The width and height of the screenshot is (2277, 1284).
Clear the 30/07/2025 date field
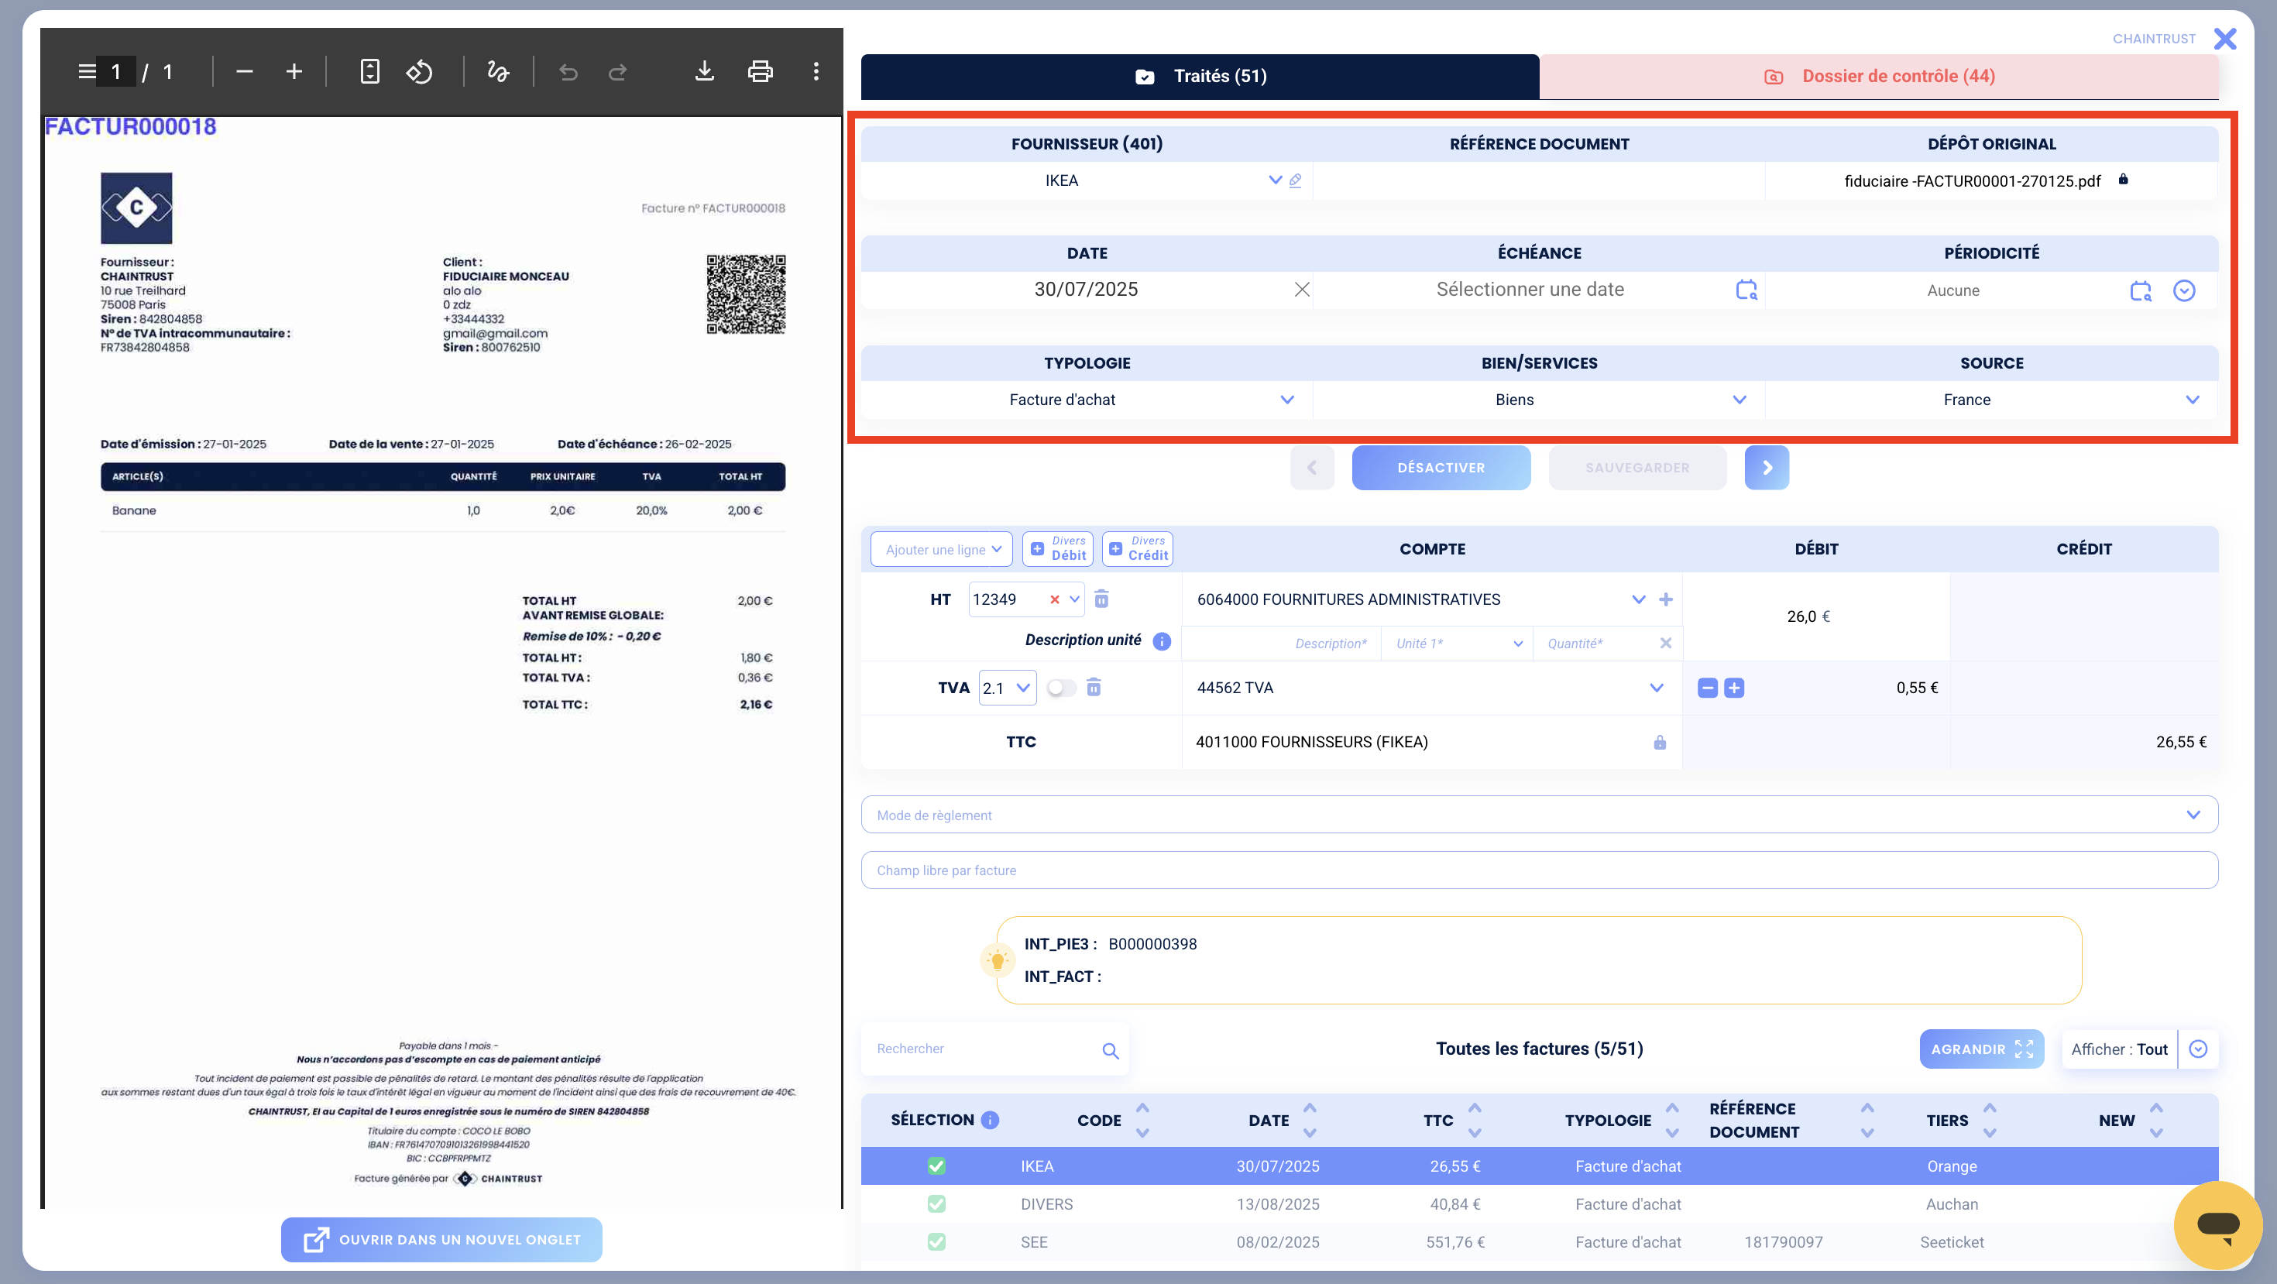(1302, 290)
